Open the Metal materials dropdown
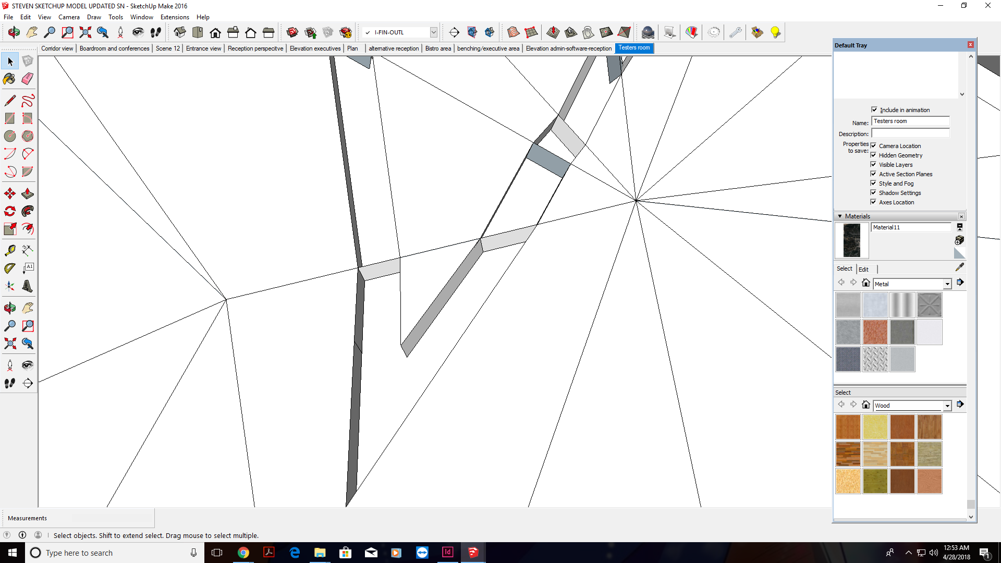Image resolution: width=1001 pixels, height=563 pixels. [947, 284]
